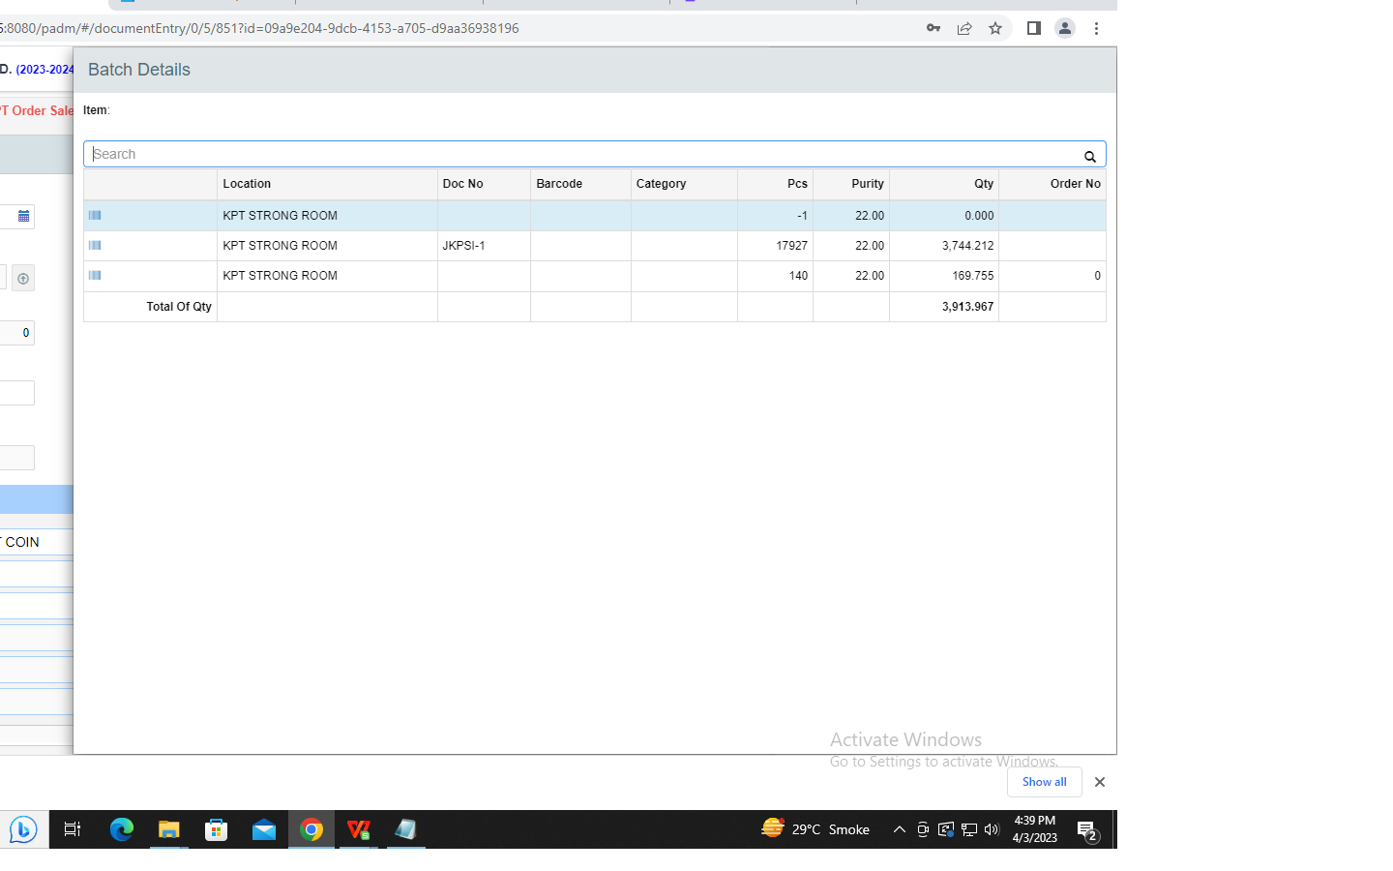
Task: Open Task View on the taskbar
Action: click(73, 829)
